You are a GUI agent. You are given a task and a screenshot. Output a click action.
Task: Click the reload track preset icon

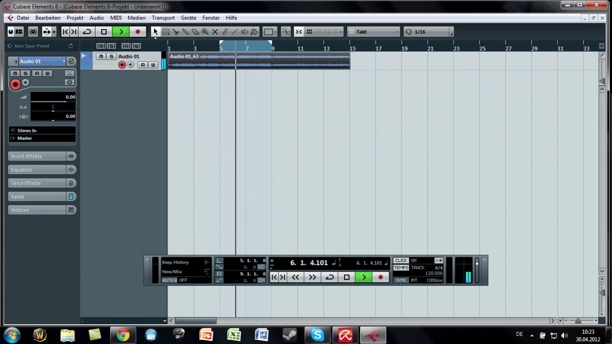tap(70, 46)
